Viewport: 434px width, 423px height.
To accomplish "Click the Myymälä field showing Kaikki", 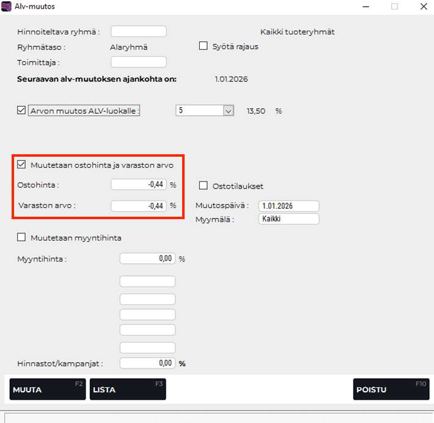I will point(289,219).
